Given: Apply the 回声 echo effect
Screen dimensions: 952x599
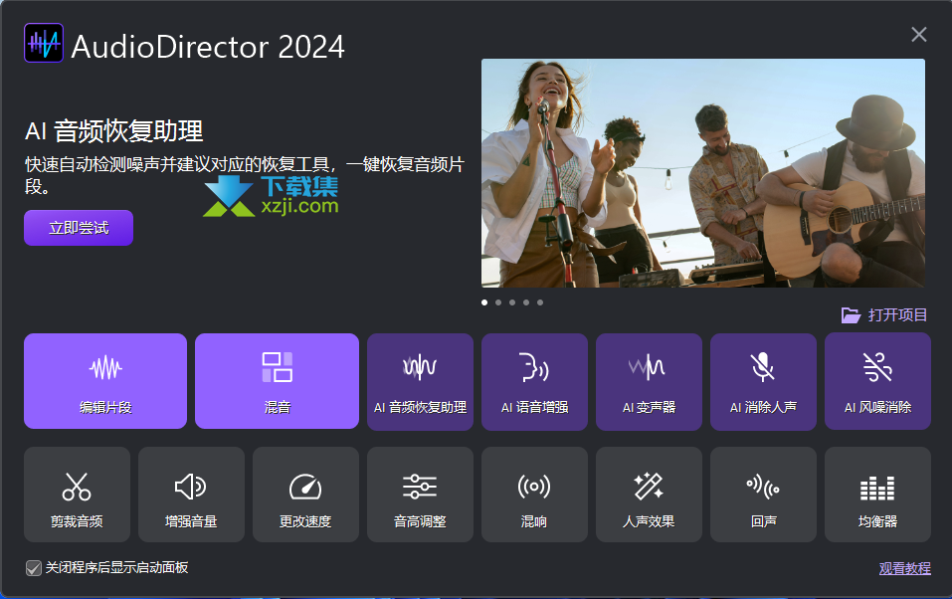Looking at the screenshot, I should click(763, 495).
